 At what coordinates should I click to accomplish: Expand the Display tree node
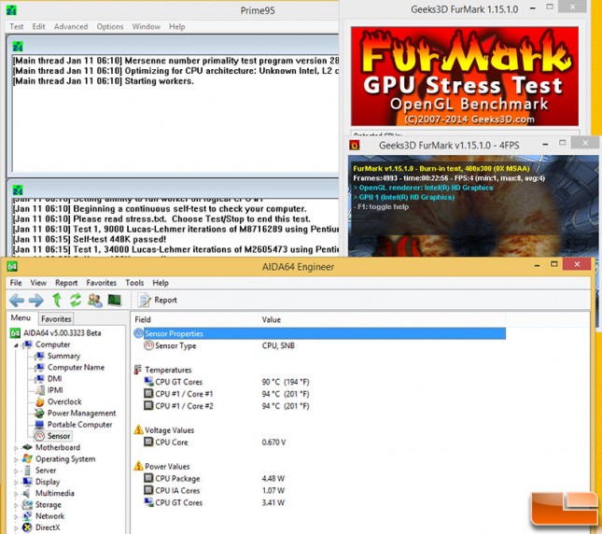pyautogui.click(x=16, y=483)
